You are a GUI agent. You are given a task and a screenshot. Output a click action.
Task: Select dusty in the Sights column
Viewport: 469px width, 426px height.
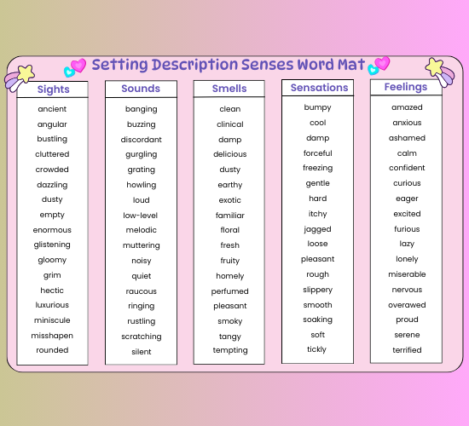(52, 199)
